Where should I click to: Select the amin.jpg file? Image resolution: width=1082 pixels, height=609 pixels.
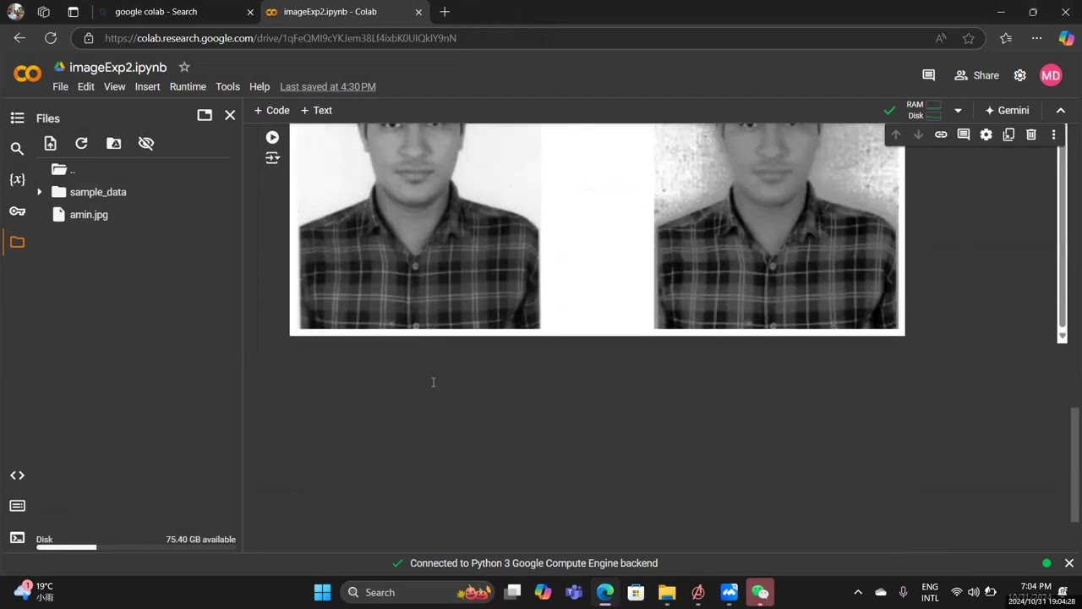89,215
